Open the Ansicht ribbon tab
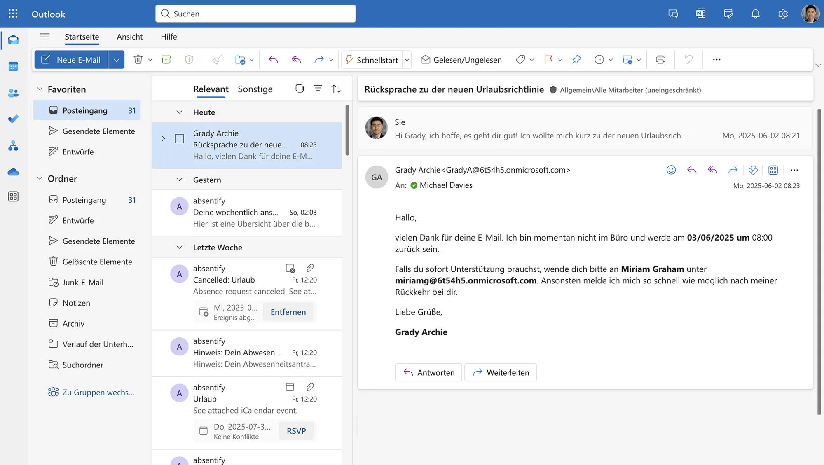Image resolution: width=824 pixels, height=465 pixels. point(129,37)
